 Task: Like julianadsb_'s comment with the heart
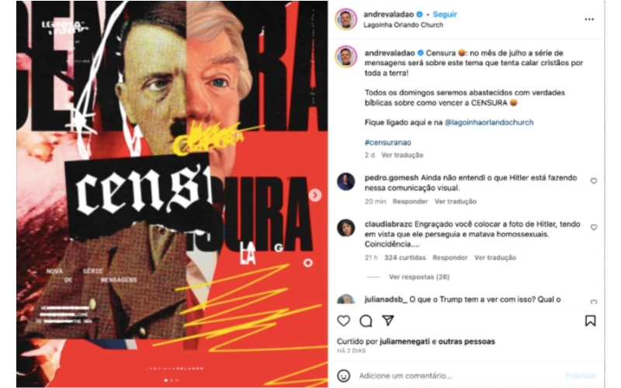593,302
